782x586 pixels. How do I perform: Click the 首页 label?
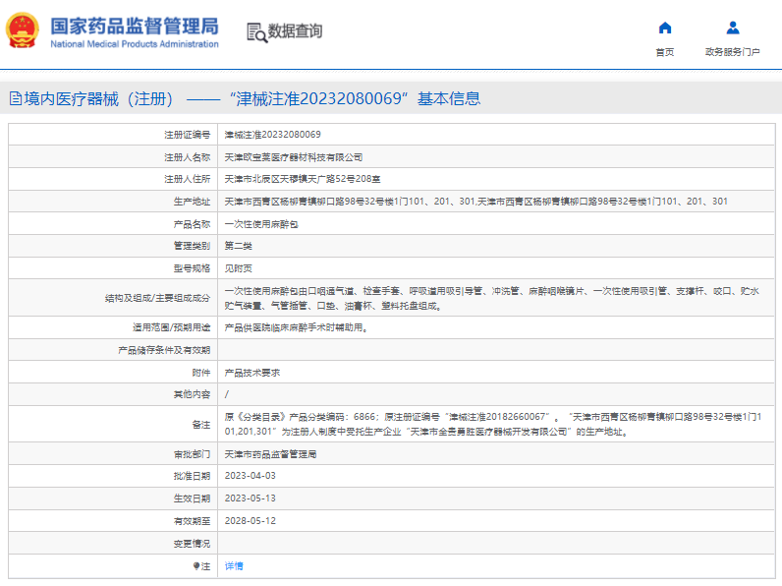click(x=665, y=52)
